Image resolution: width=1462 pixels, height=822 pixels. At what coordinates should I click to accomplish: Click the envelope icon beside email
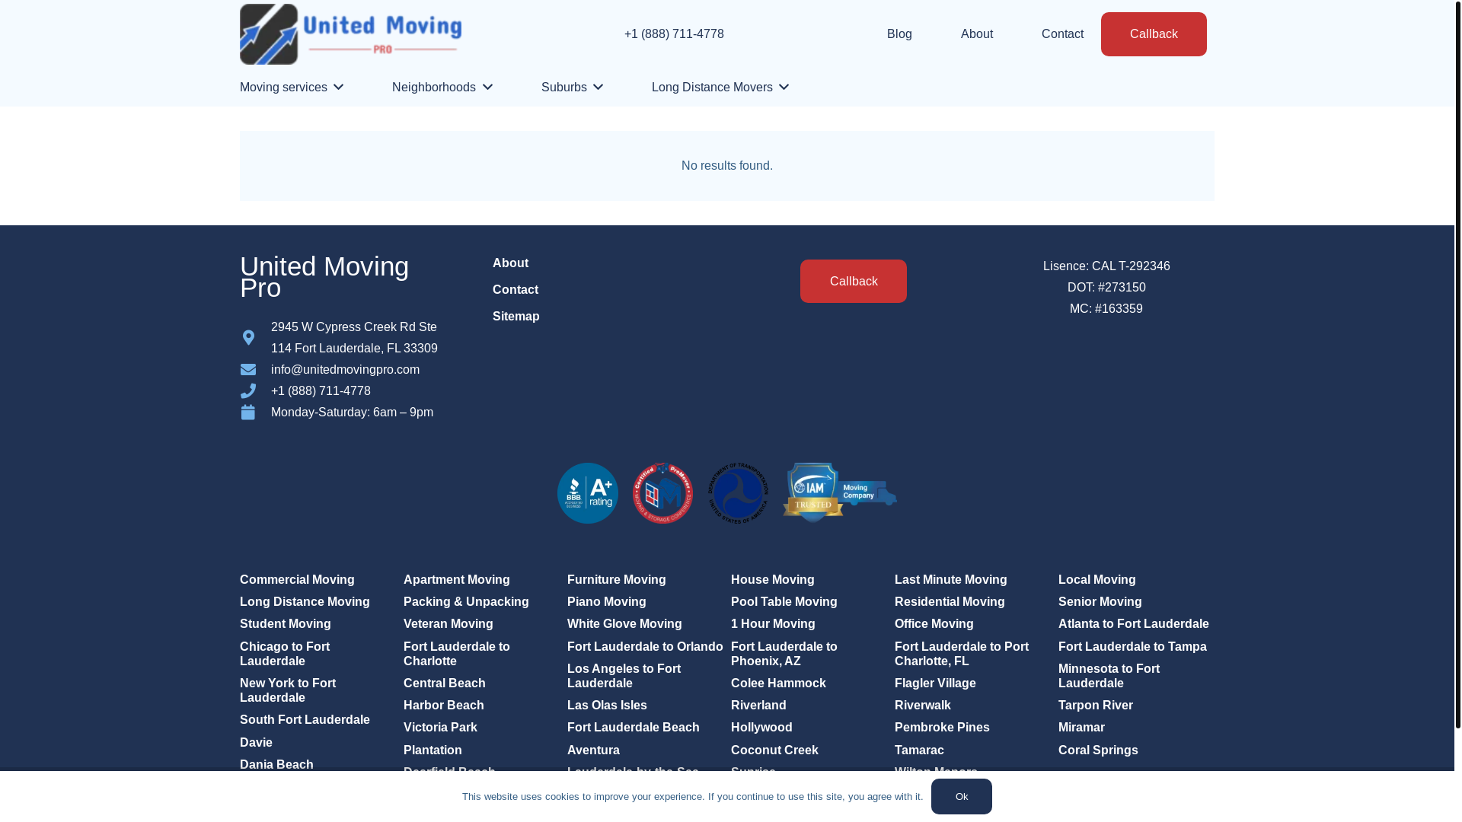pyautogui.click(x=248, y=370)
